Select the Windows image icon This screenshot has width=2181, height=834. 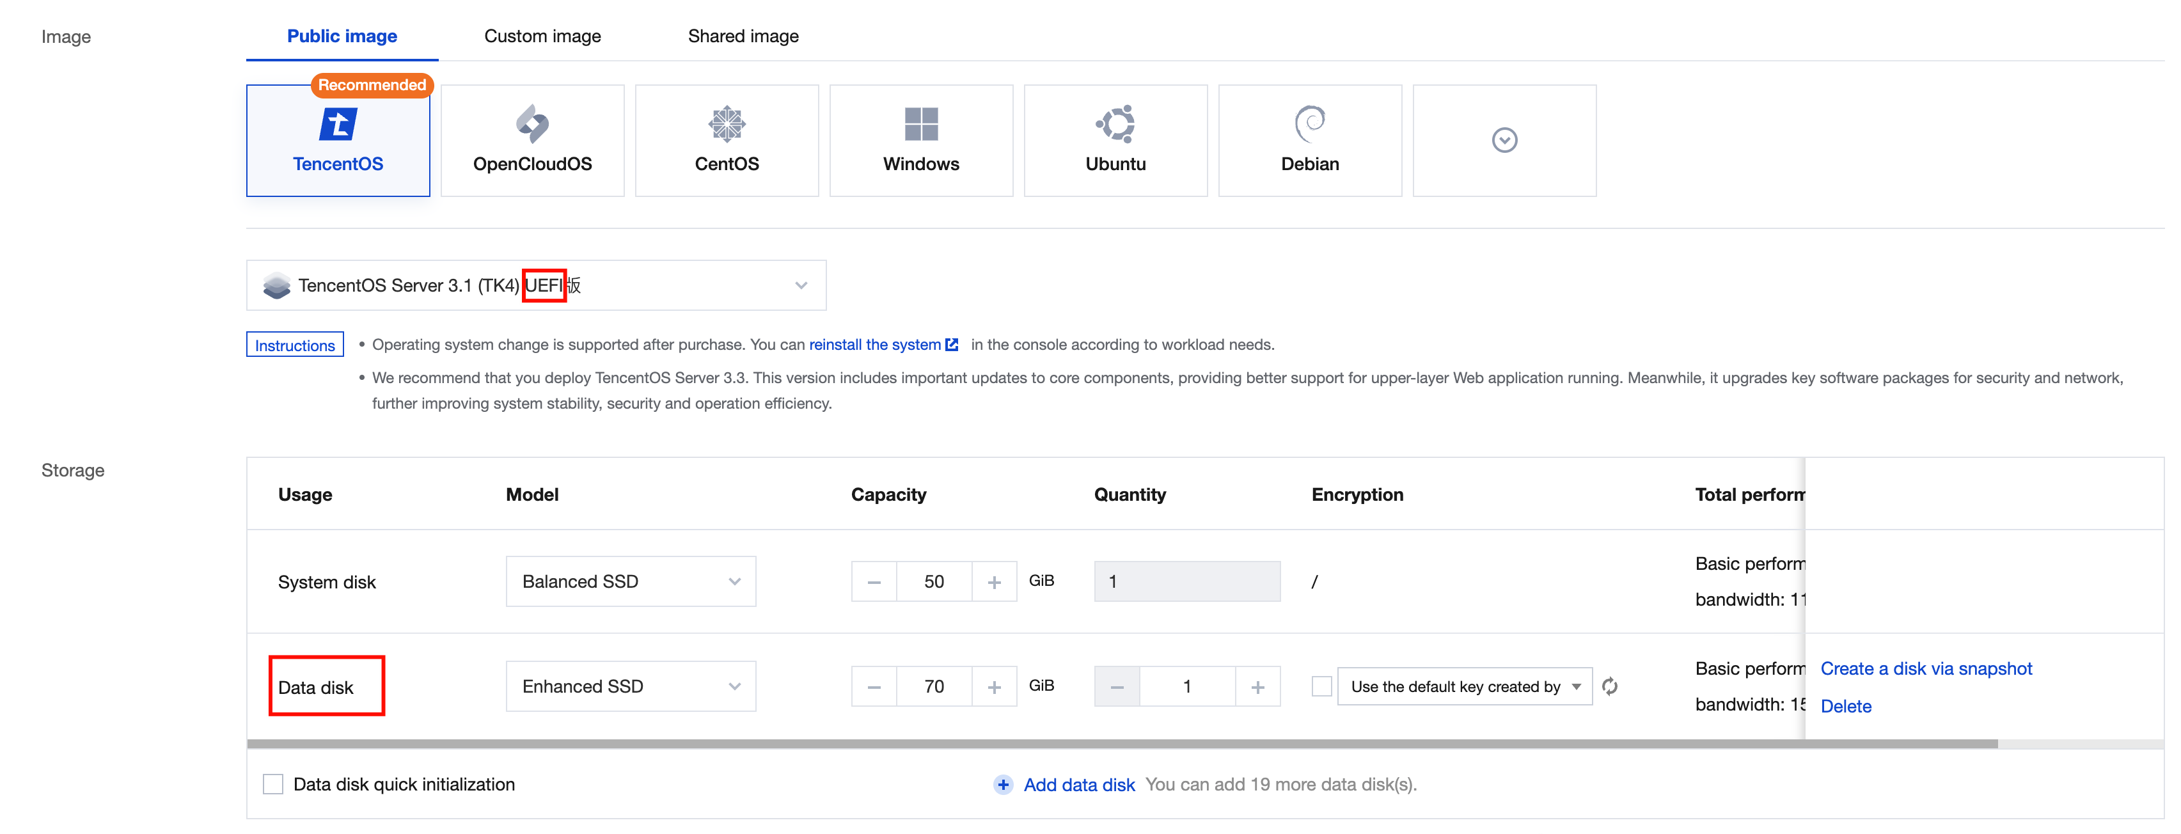[920, 125]
